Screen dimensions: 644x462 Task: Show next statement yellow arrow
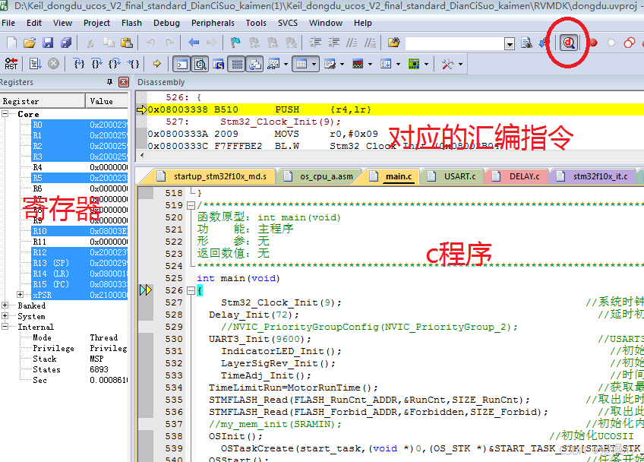tap(157, 64)
